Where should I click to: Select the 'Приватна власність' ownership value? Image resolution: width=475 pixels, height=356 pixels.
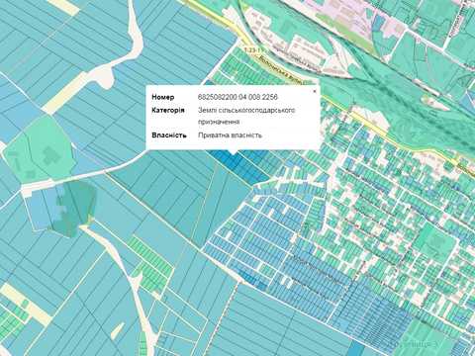tap(230, 135)
